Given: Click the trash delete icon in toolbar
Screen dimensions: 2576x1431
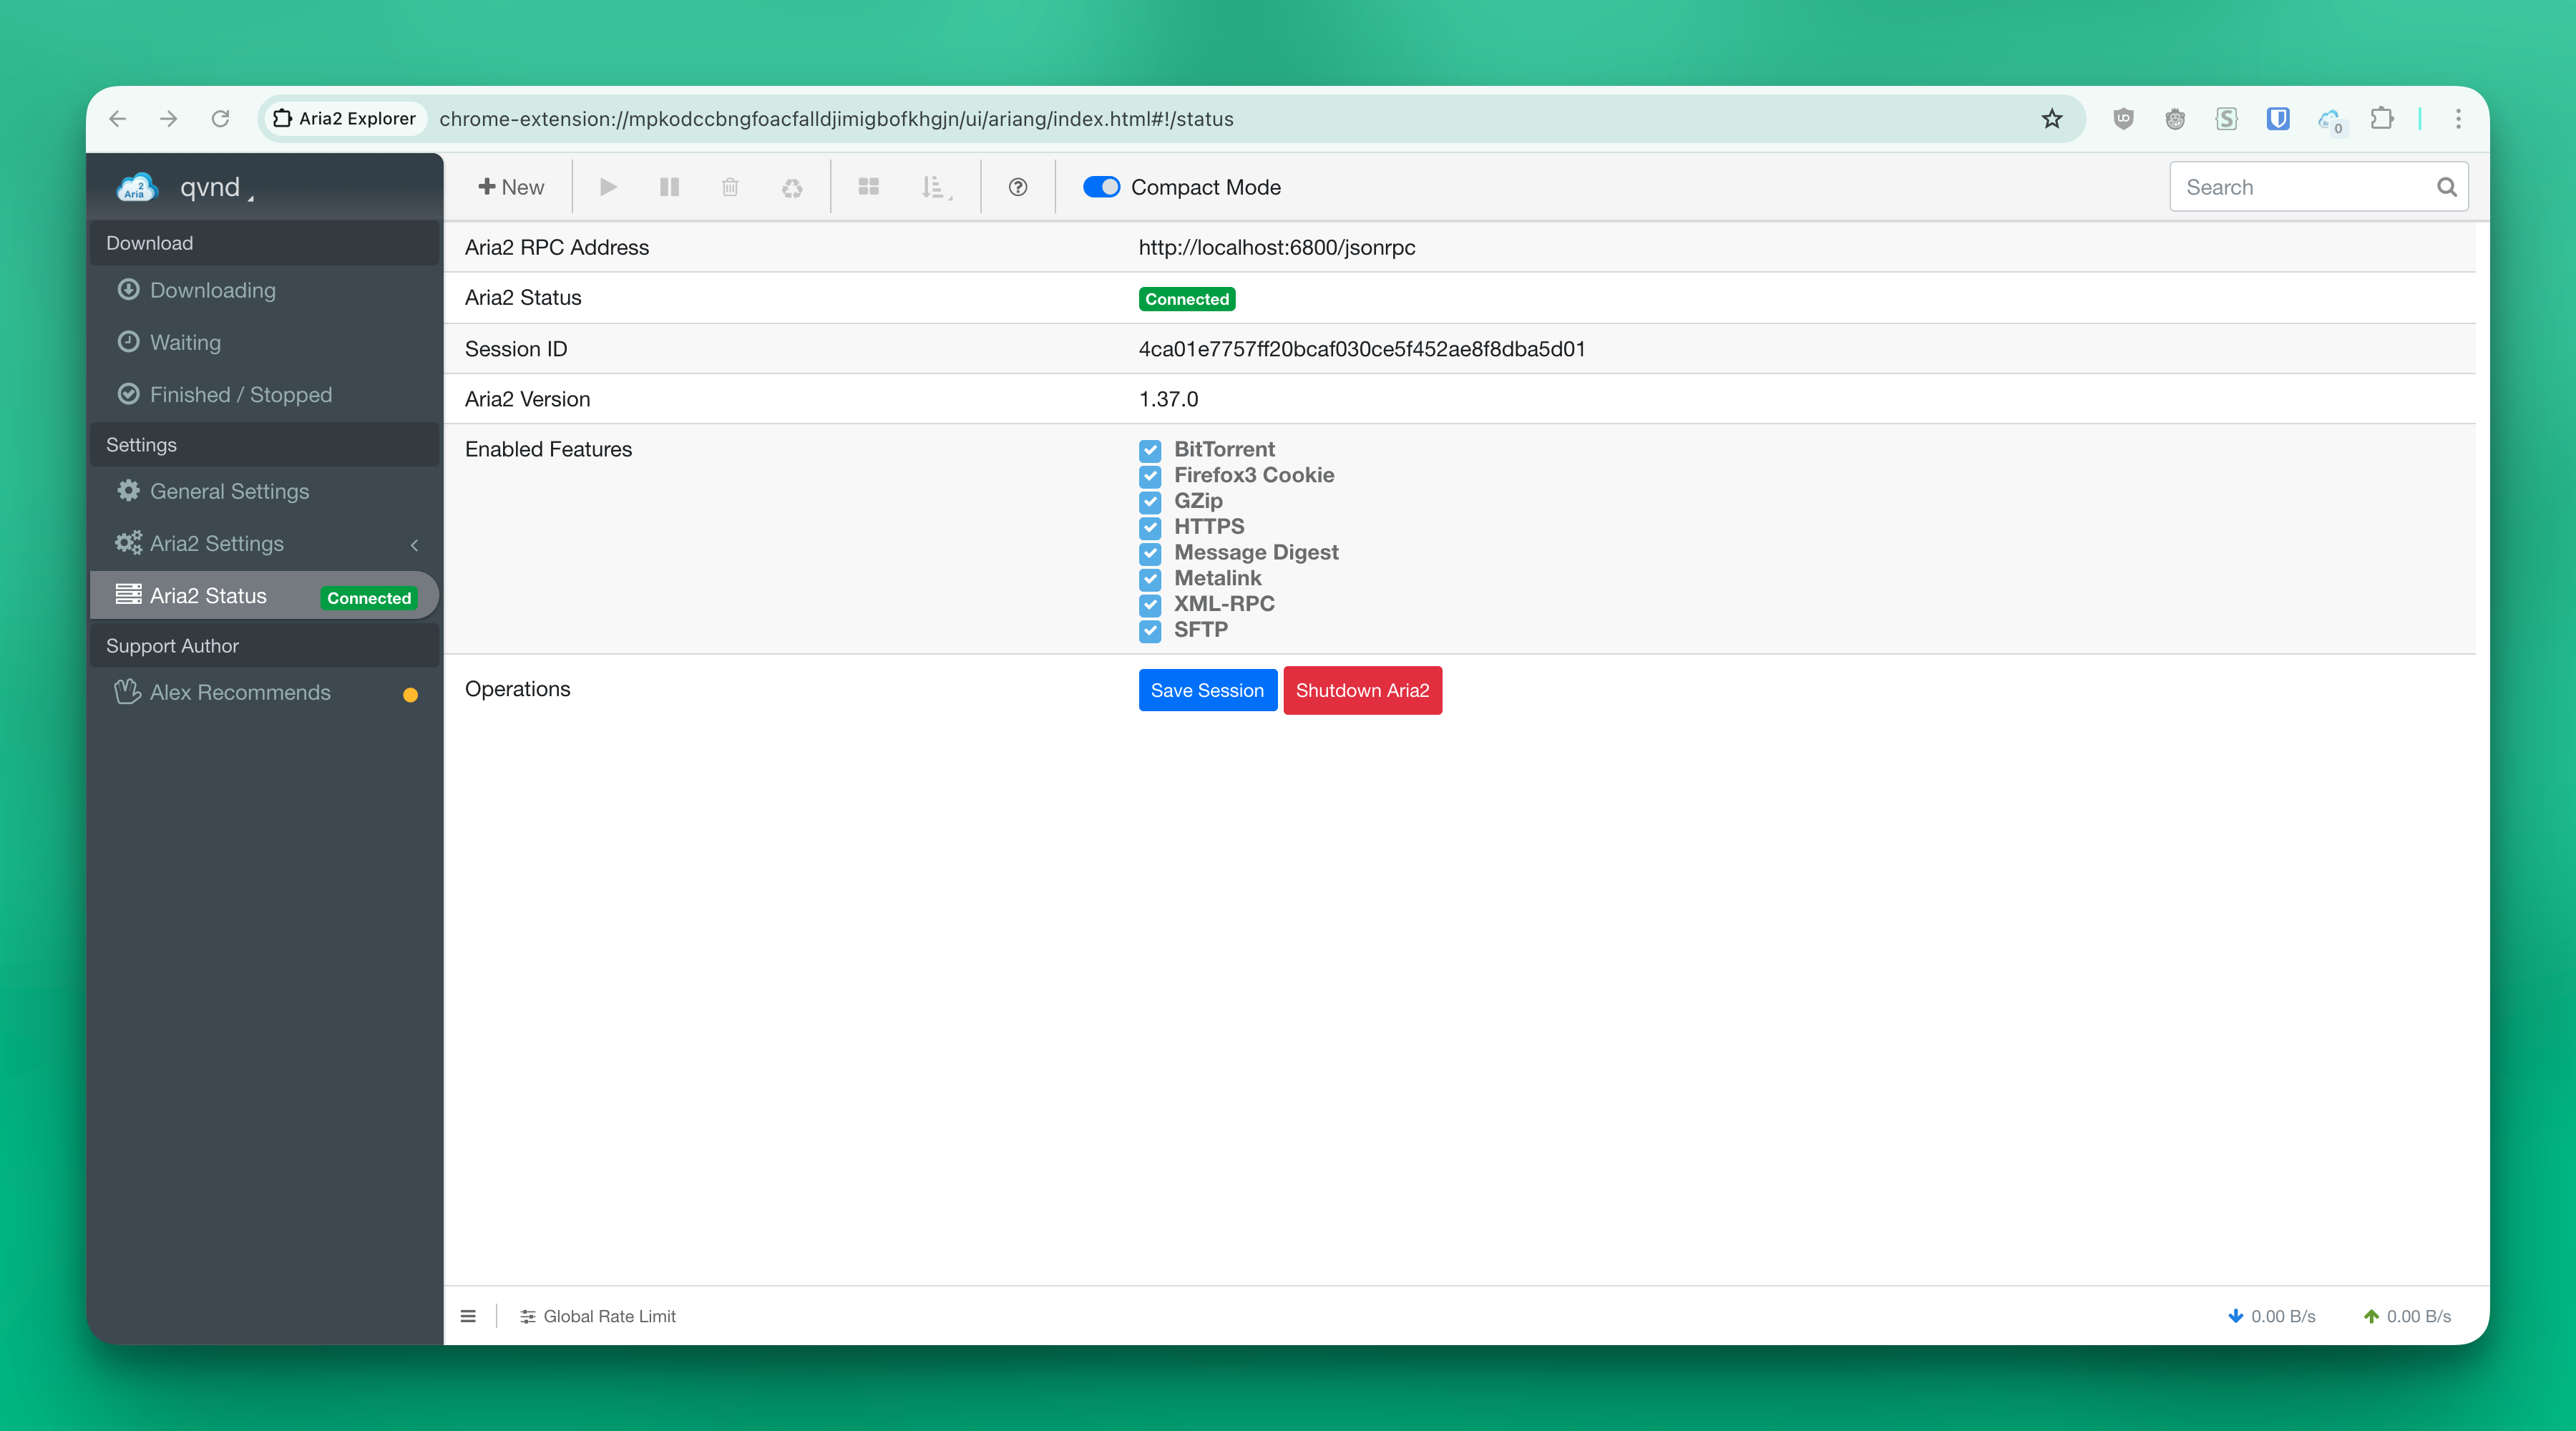Looking at the screenshot, I should pos(730,187).
